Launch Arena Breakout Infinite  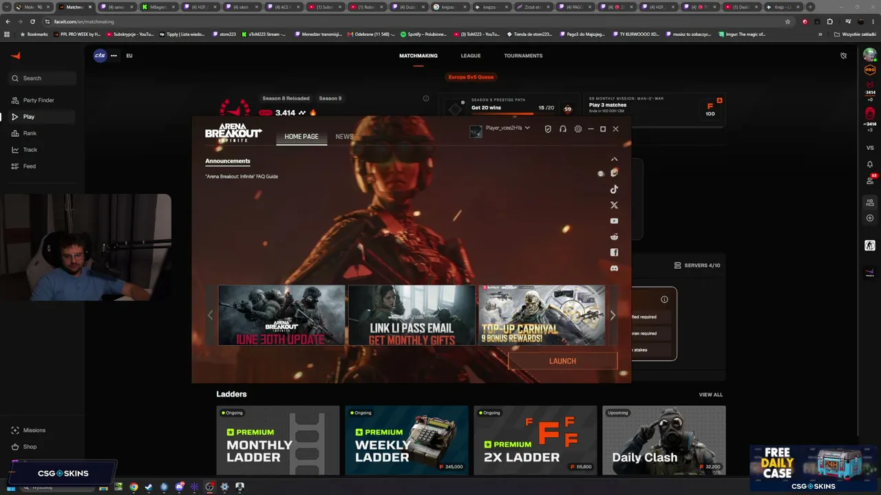coord(562,361)
